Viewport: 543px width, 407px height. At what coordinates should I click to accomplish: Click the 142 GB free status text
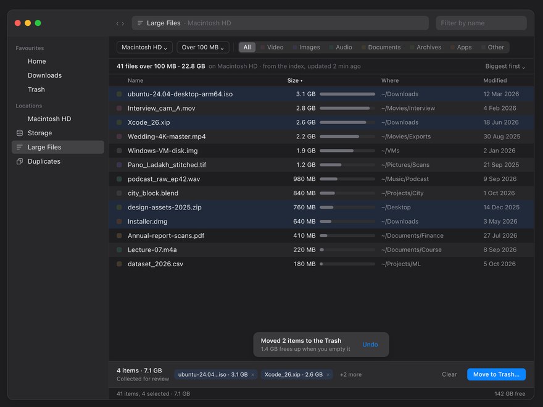coord(510,394)
